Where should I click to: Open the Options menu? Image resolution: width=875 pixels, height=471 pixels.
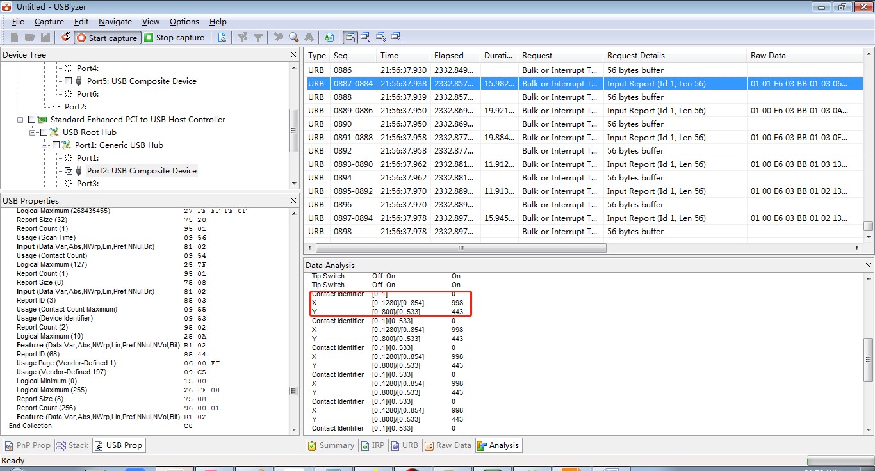[184, 22]
